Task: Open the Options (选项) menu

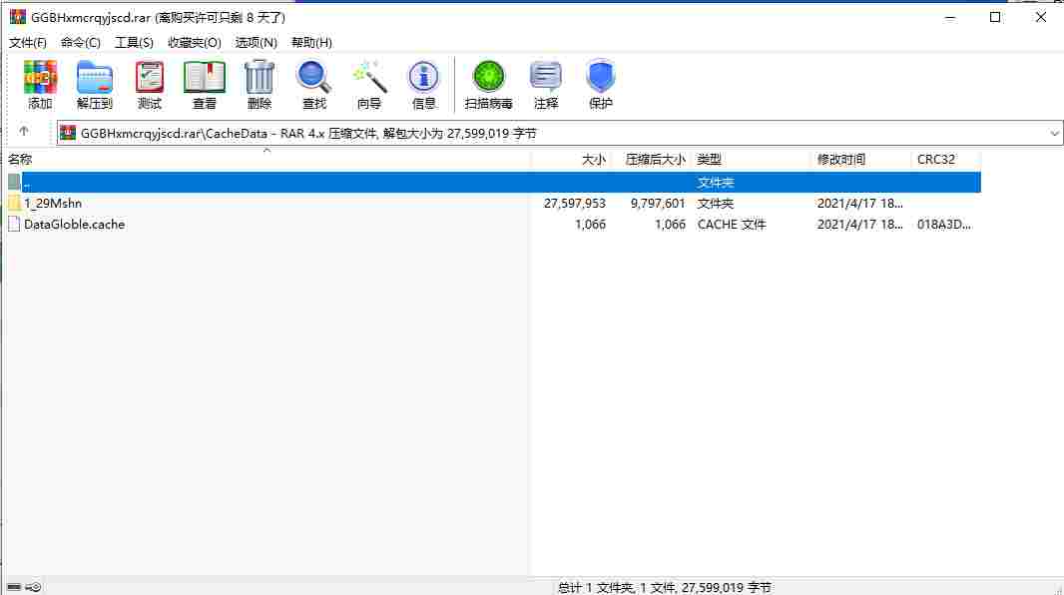Action: point(256,43)
